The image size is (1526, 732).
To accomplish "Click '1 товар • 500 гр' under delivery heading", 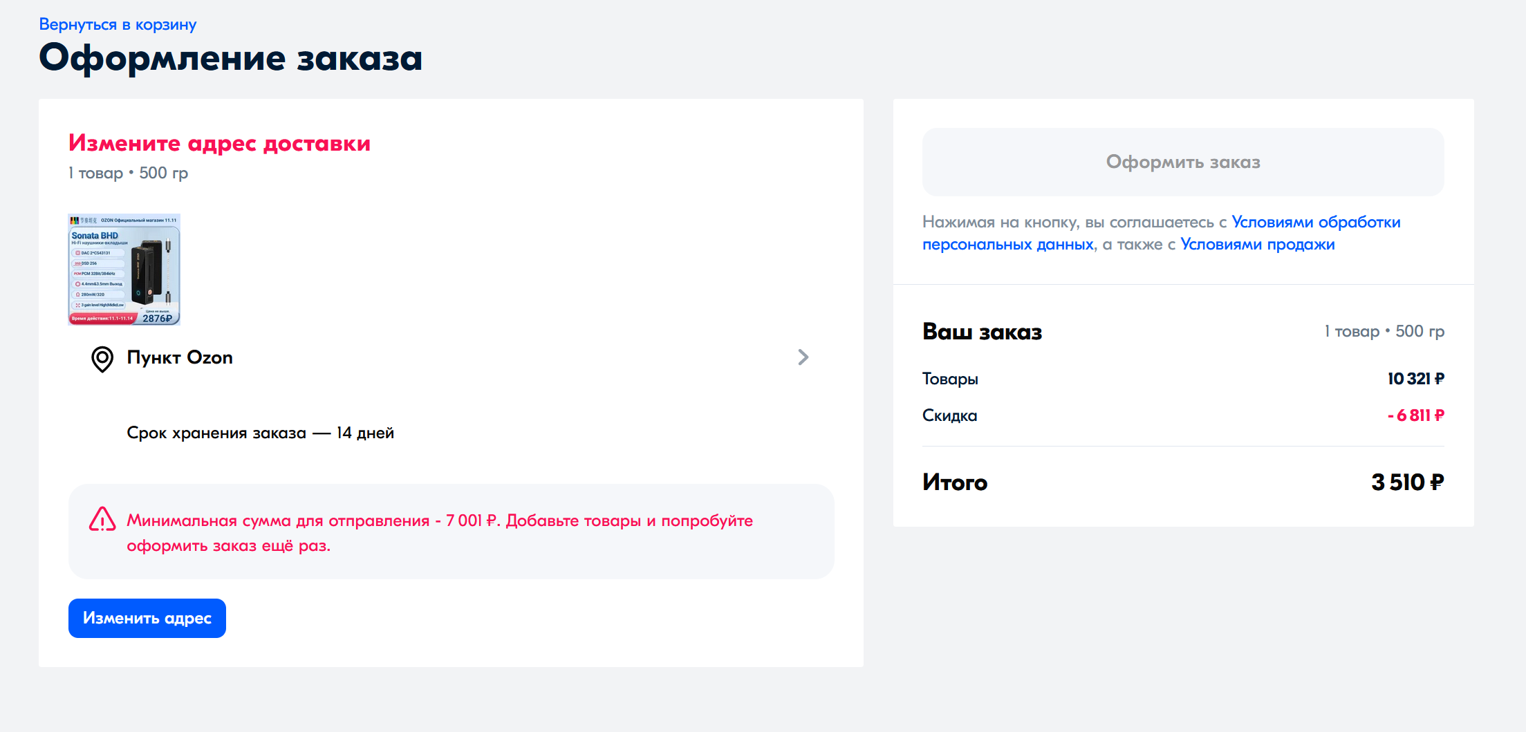I will tap(128, 173).
